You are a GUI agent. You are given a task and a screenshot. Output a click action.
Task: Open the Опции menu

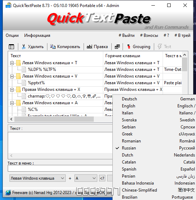[12, 35]
